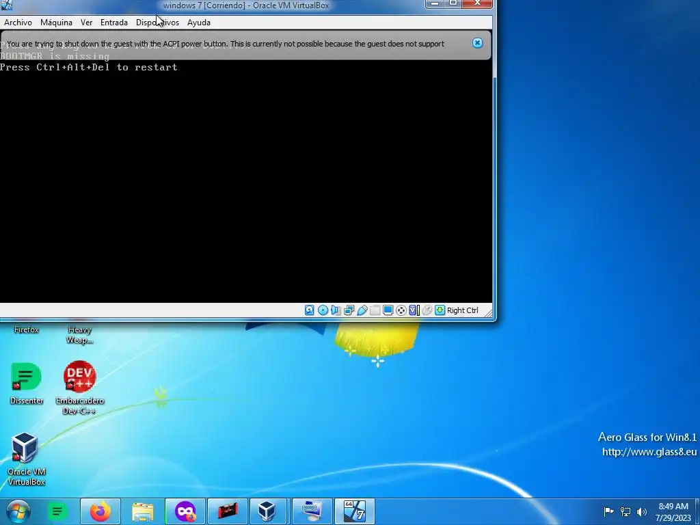This screenshot has width=700, height=525.
Task: Click the VM window resize grip corner
Action: tap(489, 313)
